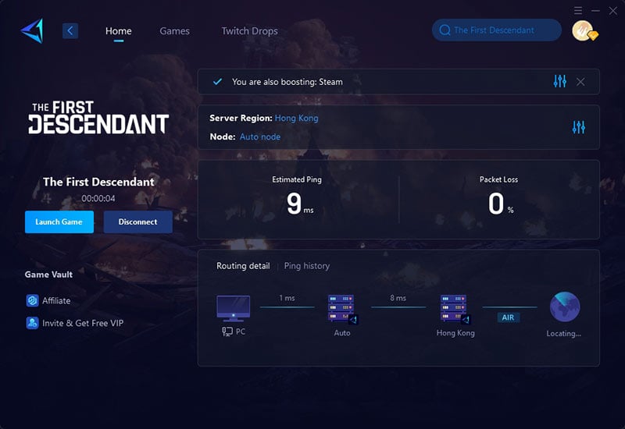Dismiss the Steam boosting notification
This screenshot has width=625, height=429.
point(580,82)
